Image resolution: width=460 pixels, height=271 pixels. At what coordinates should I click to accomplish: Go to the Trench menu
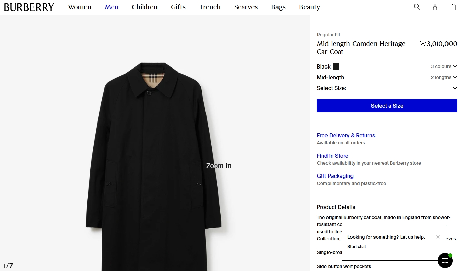210,7
